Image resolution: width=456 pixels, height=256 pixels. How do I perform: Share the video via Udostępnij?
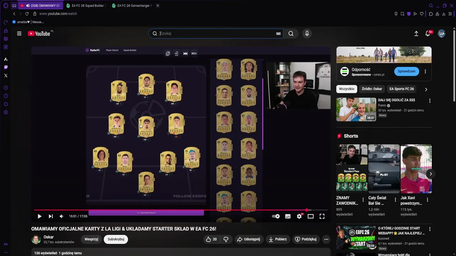[x=249, y=239]
